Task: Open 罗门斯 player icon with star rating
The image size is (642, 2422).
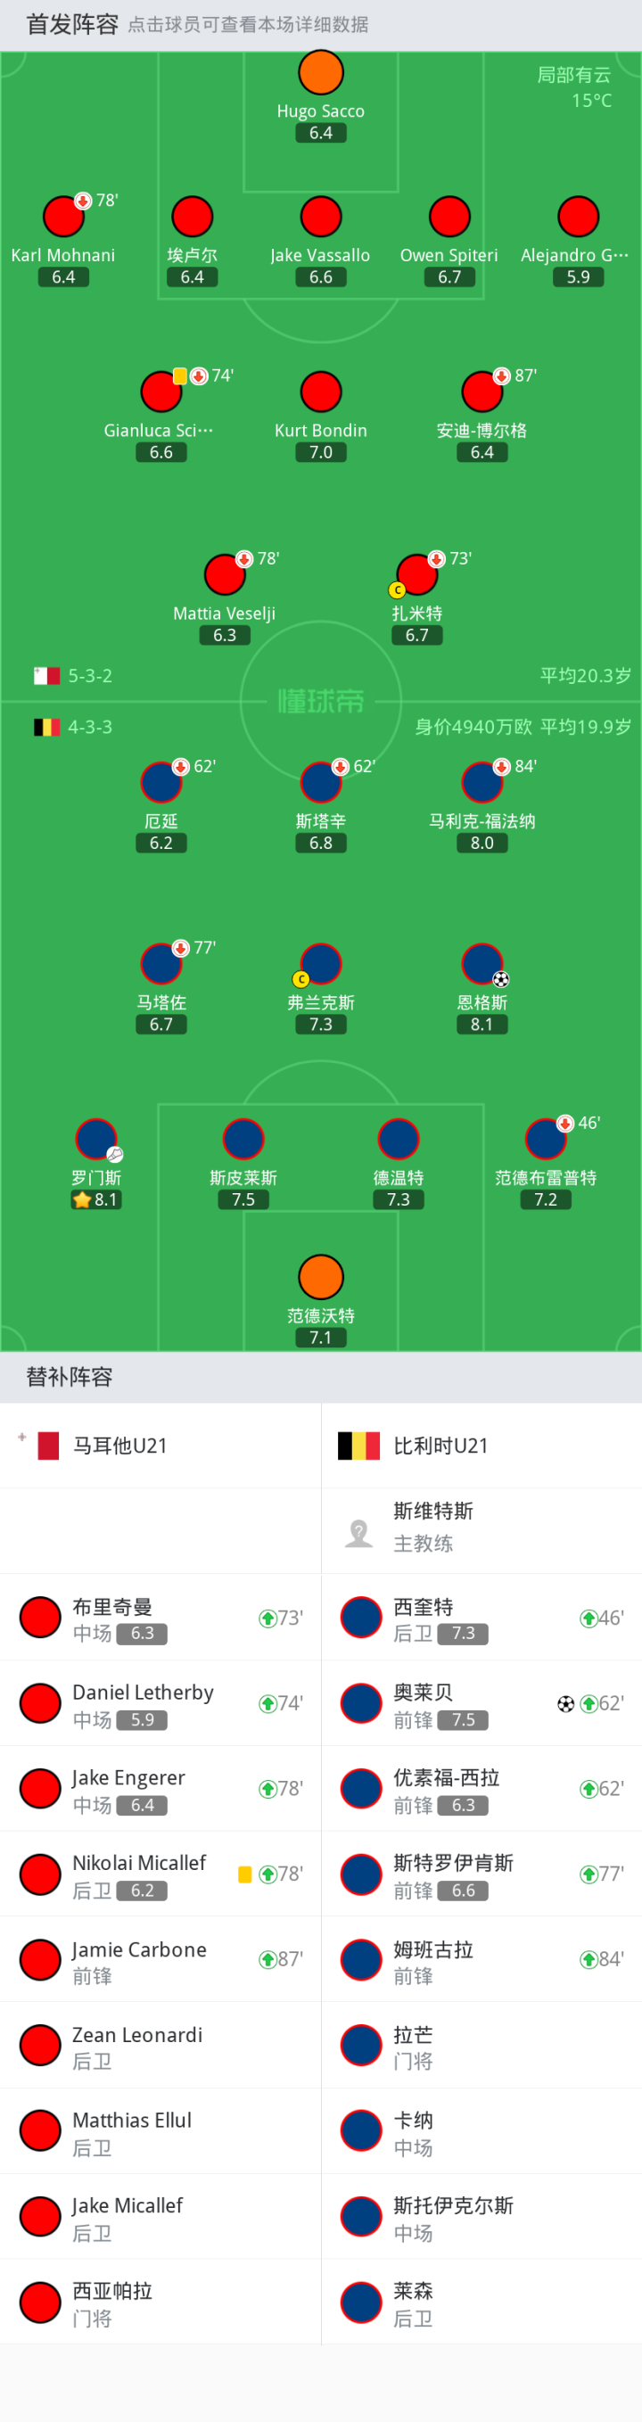Action: 96,1140
